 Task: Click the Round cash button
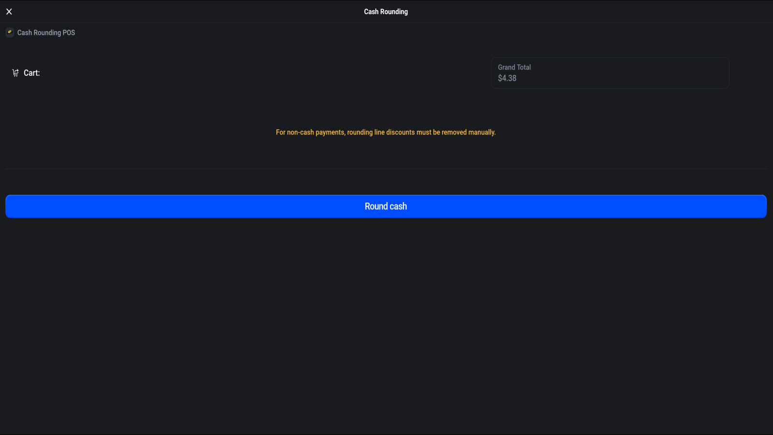point(386,206)
